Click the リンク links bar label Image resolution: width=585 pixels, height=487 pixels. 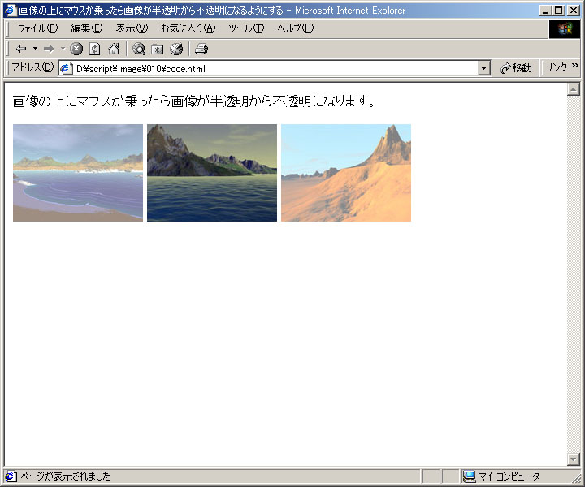(557, 67)
